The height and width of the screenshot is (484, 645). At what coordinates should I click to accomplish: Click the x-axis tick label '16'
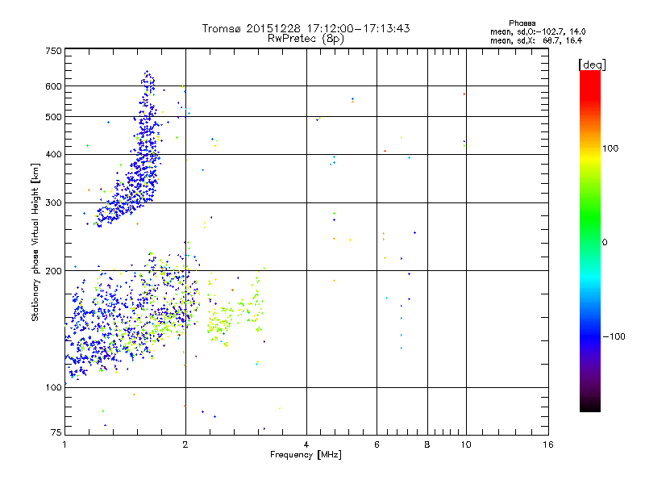(548, 444)
